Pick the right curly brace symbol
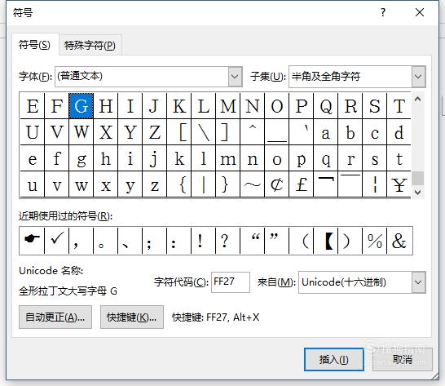The width and height of the screenshot is (445, 386). point(228,184)
